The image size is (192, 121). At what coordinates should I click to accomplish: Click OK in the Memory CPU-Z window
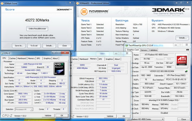click(x=124, y=116)
